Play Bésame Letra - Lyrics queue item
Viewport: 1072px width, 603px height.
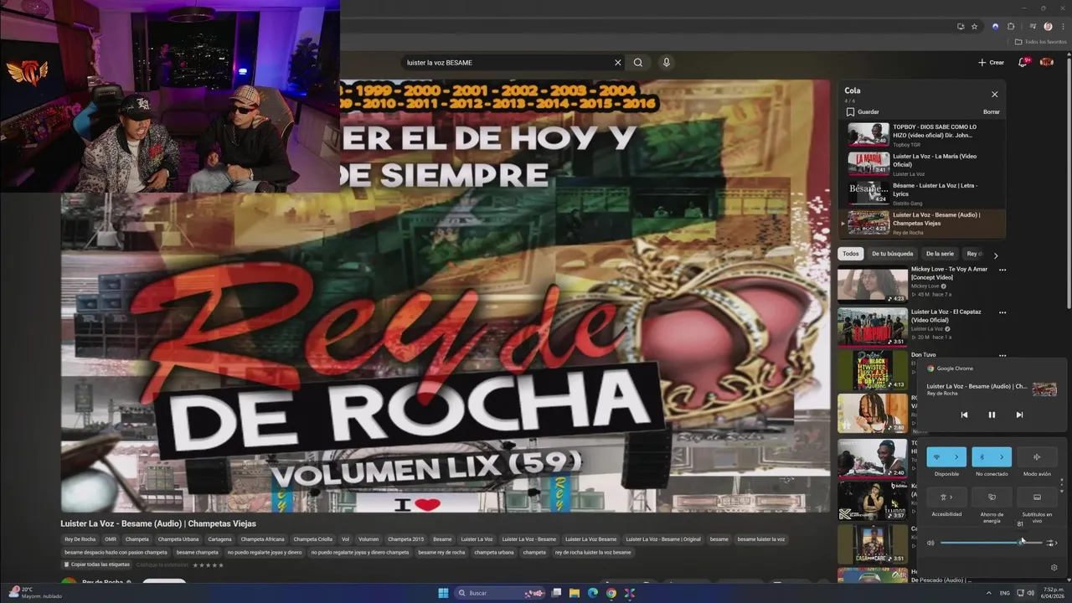coord(922,193)
